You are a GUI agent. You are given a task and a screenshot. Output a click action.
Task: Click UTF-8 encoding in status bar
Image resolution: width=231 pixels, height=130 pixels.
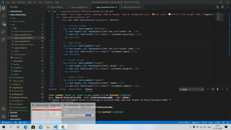[204, 122]
